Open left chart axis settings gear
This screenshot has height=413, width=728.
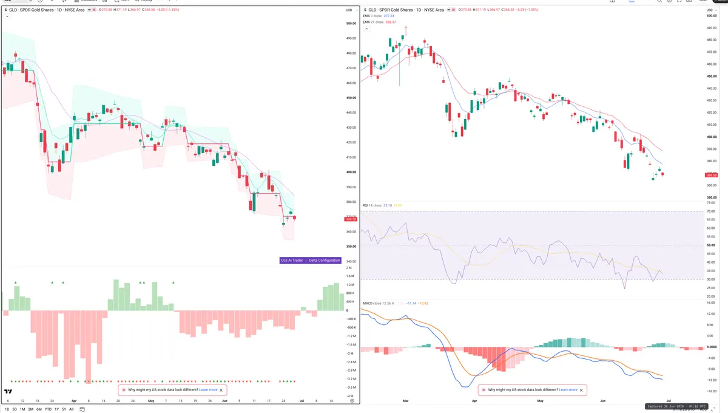click(x=352, y=401)
